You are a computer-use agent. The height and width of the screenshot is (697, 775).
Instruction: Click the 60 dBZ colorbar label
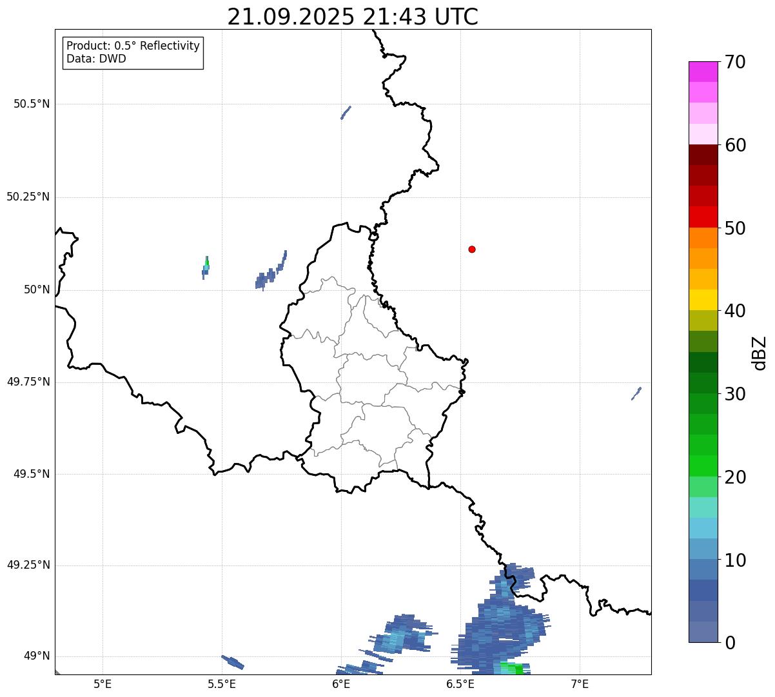(735, 145)
